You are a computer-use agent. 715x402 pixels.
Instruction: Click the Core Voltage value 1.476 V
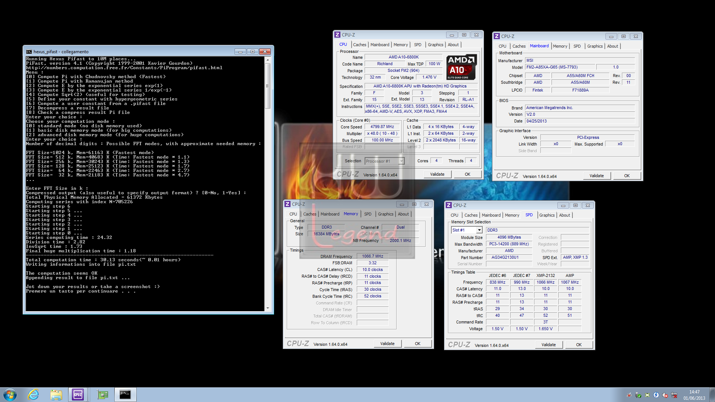[429, 77]
